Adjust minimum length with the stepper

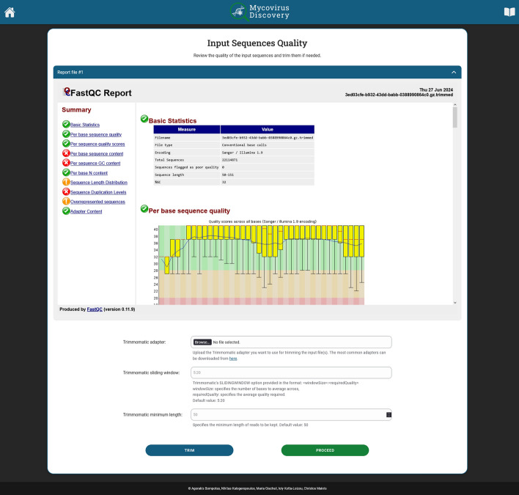pos(389,414)
